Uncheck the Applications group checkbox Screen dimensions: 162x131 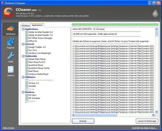click(23, 29)
